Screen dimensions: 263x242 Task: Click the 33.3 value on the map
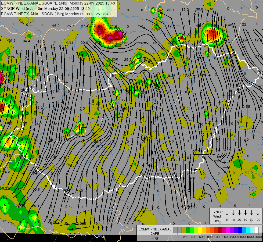tap(35, 222)
